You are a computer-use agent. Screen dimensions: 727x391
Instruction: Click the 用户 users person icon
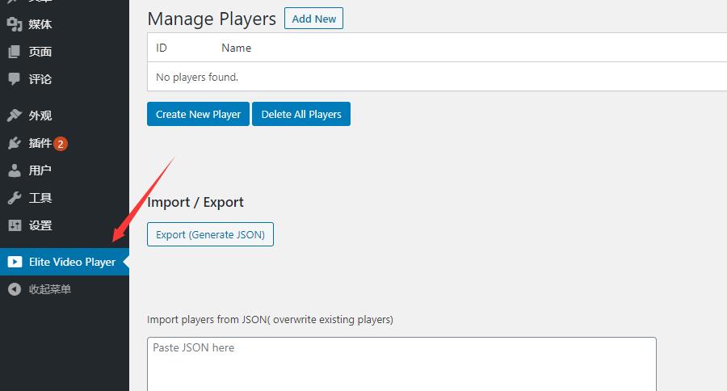tap(15, 170)
